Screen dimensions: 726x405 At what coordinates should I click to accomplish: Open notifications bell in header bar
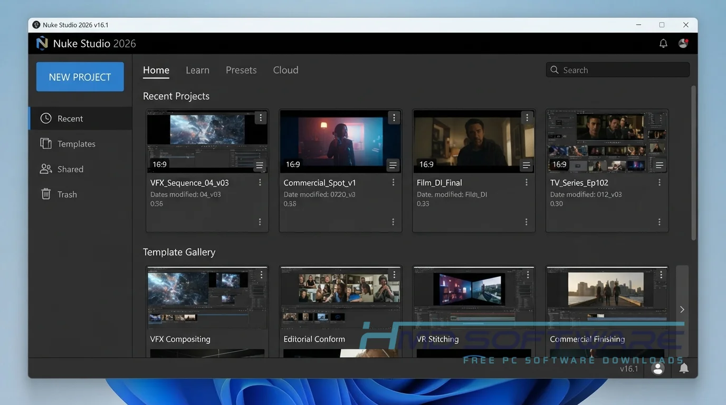(x=663, y=43)
